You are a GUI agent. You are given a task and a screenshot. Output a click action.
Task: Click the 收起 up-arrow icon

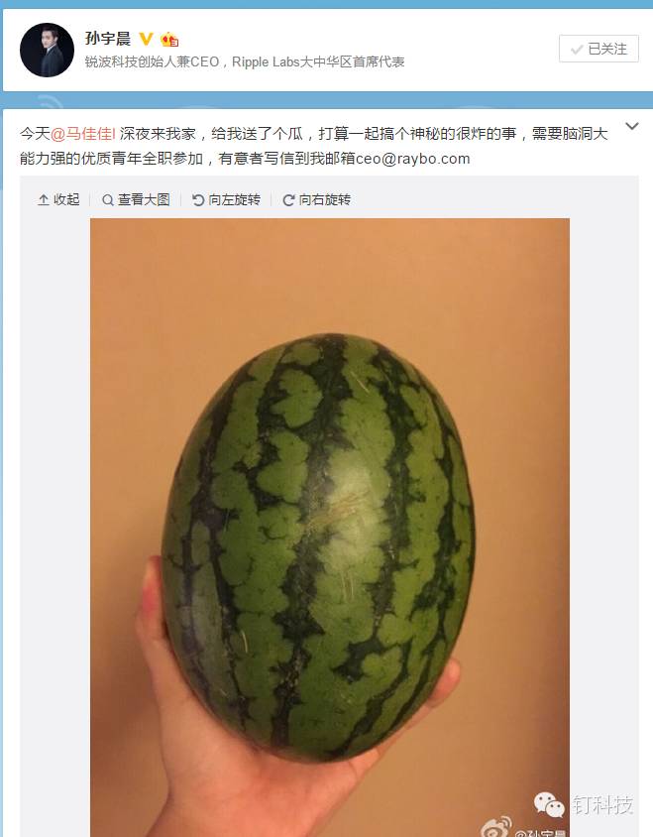coord(44,200)
